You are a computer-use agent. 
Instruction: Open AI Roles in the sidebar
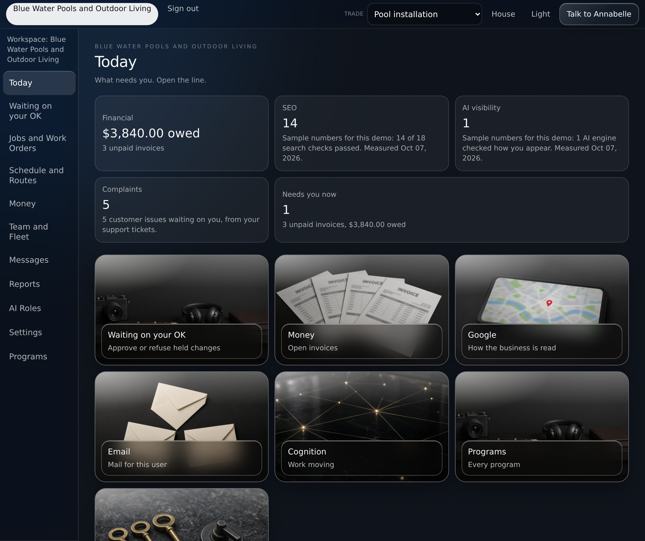click(x=39, y=308)
